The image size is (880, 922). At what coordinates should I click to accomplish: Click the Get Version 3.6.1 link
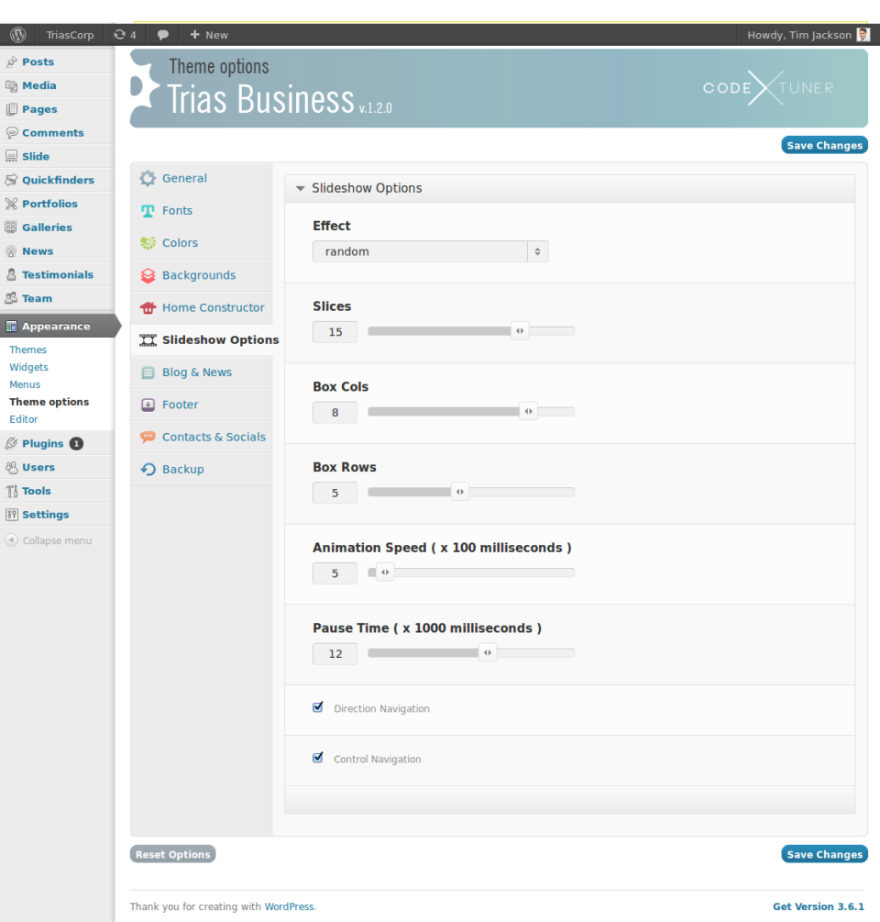819,906
